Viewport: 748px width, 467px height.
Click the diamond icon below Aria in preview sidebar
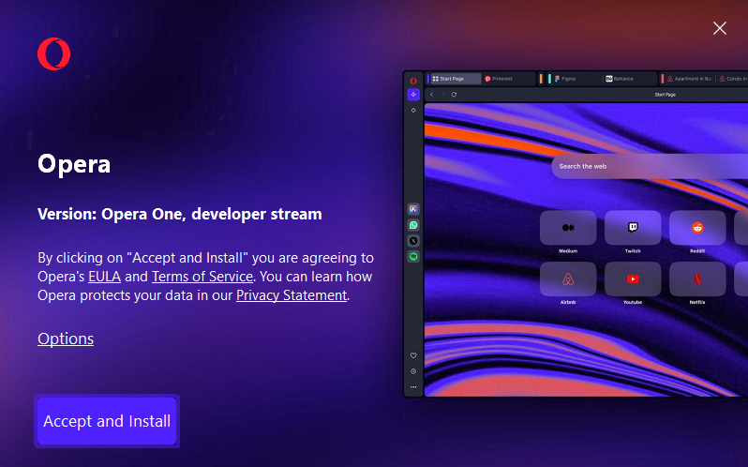(413, 111)
